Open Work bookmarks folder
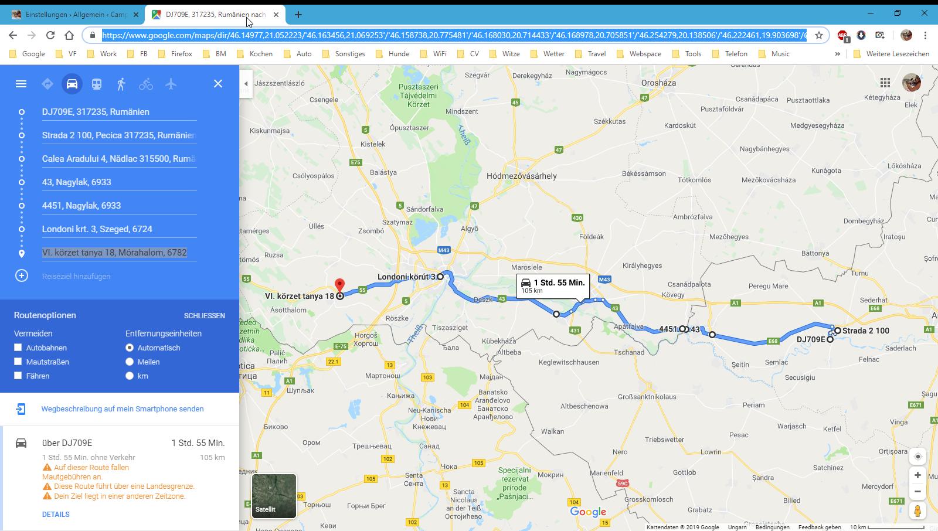 (x=101, y=54)
